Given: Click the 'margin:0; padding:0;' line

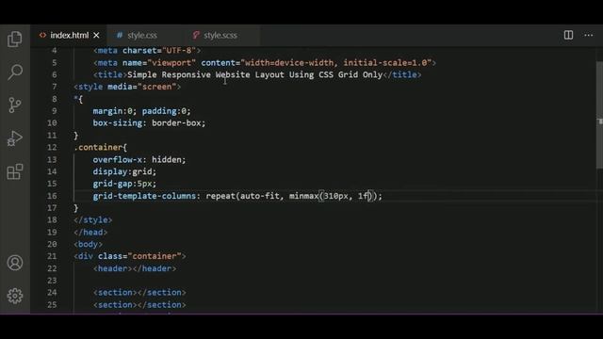Looking at the screenshot, I should coord(141,111).
